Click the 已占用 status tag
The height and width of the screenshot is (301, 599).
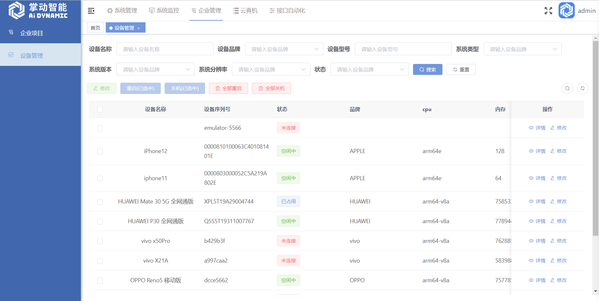(289, 202)
